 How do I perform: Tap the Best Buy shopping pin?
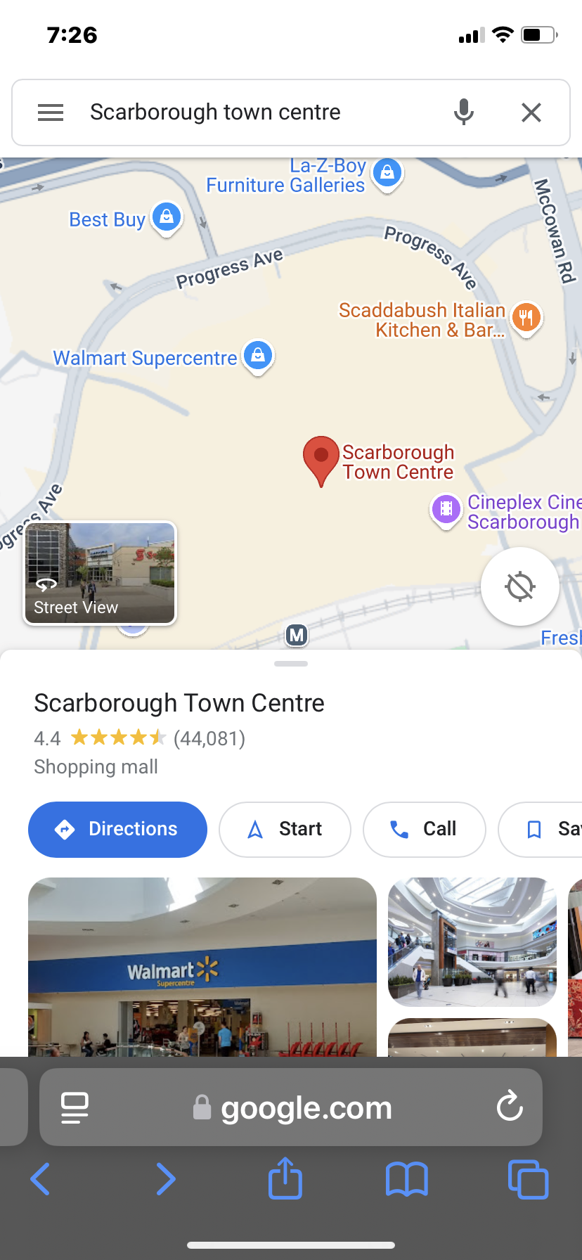tap(167, 219)
